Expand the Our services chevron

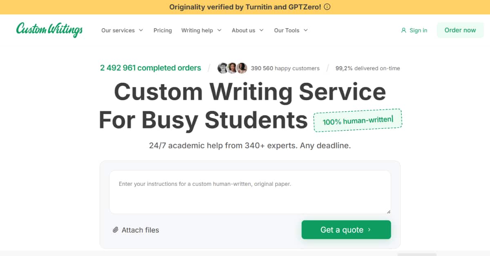(141, 30)
